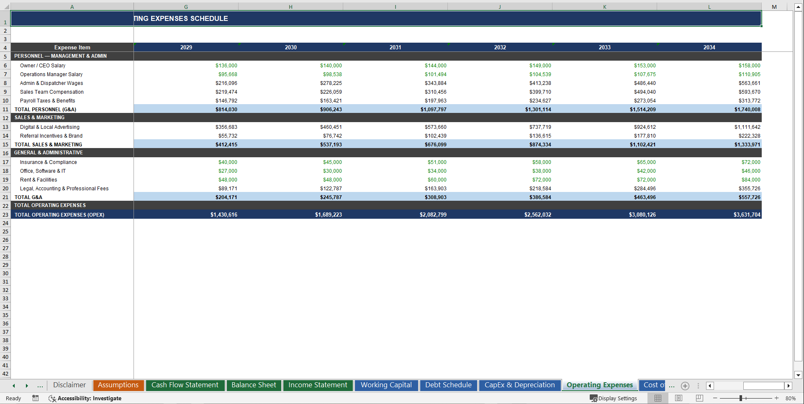Click the Zoom Out minus icon
The height and width of the screenshot is (404, 804).
tap(715, 398)
